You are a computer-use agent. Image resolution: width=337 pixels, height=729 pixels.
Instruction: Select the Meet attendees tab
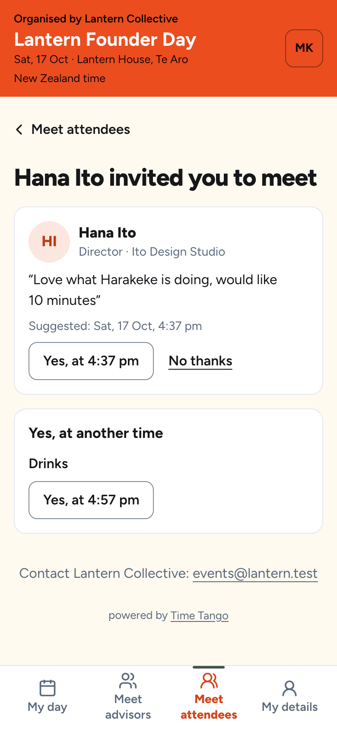209,697
